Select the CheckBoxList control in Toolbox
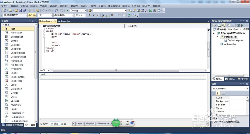Viewport: 250px width, 134px height. point(18,53)
